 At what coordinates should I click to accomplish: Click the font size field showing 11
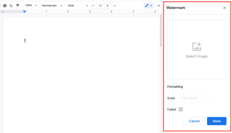pyautogui.click(x=100, y=6)
